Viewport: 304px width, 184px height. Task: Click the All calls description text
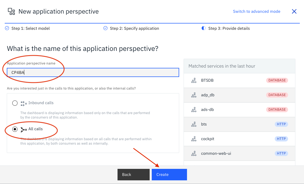coord(86,141)
